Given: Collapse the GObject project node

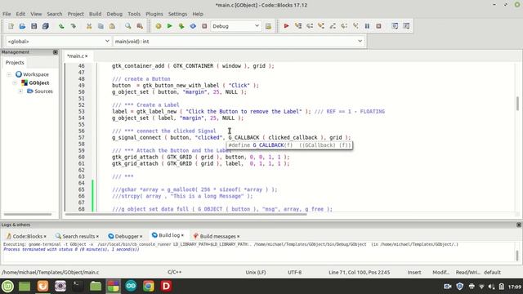Looking at the screenshot, I should (15, 82).
